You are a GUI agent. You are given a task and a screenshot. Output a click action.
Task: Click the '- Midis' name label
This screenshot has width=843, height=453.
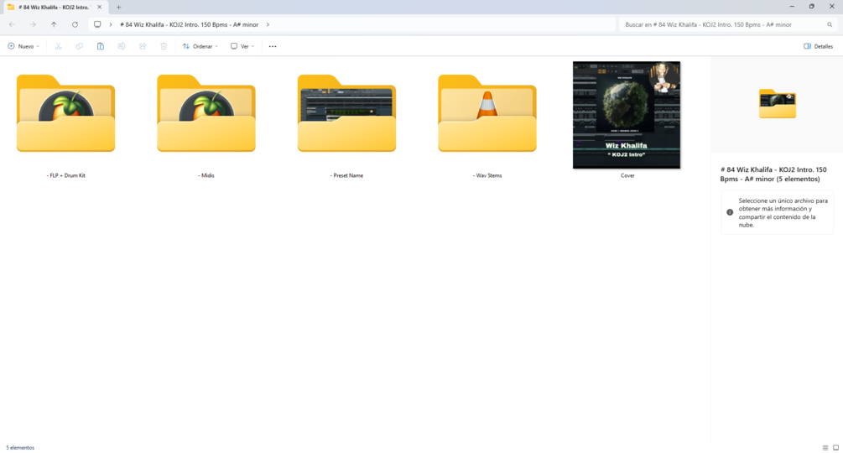click(x=206, y=175)
